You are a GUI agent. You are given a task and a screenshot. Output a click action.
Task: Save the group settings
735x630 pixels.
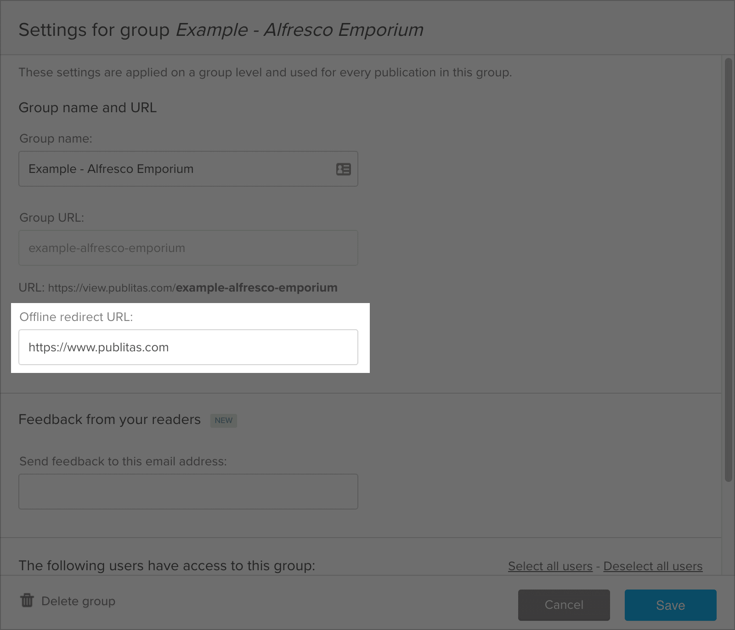coord(670,605)
